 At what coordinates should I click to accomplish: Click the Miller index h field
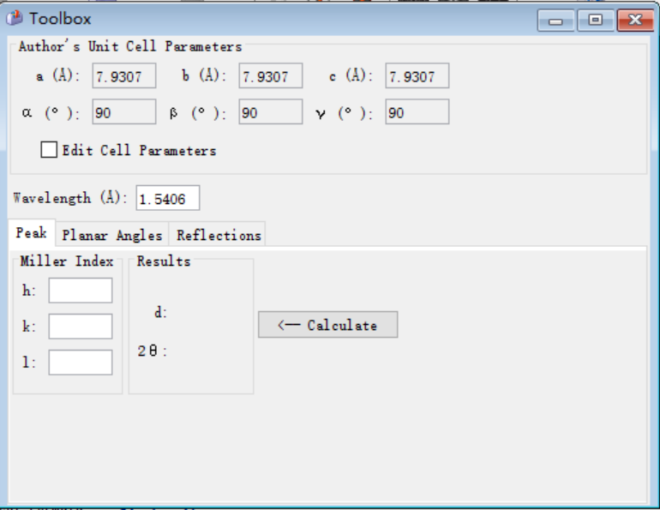pyautogui.click(x=81, y=291)
